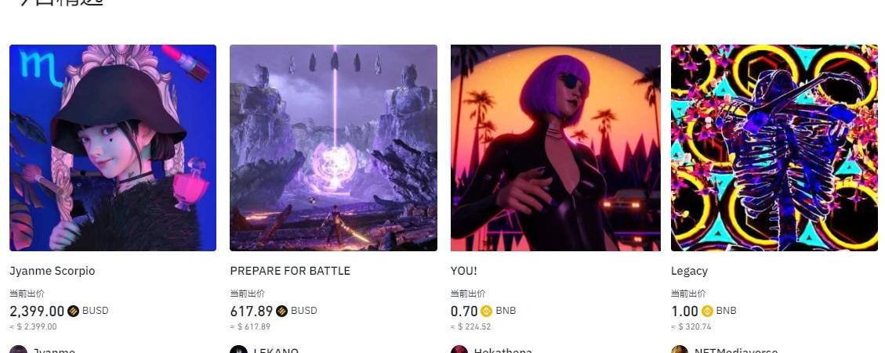Click the BUSD coin icon beside 2,399.00
The height and width of the screenshot is (353, 885).
pyautogui.click(x=74, y=311)
